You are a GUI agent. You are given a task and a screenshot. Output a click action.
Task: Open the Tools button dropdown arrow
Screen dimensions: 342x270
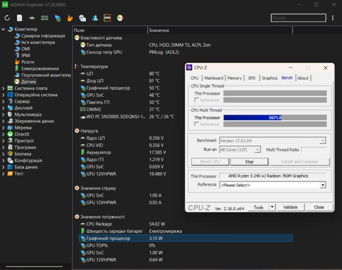point(272,207)
